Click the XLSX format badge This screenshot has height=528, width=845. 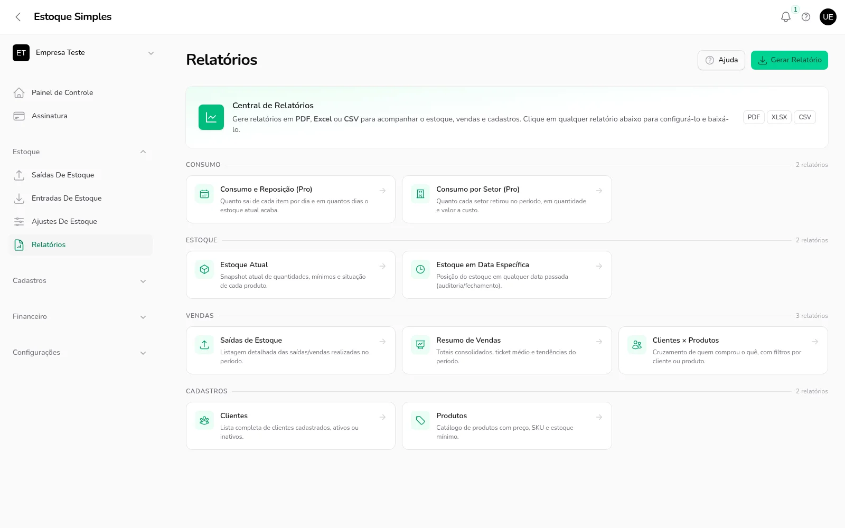(x=779, y=117)
